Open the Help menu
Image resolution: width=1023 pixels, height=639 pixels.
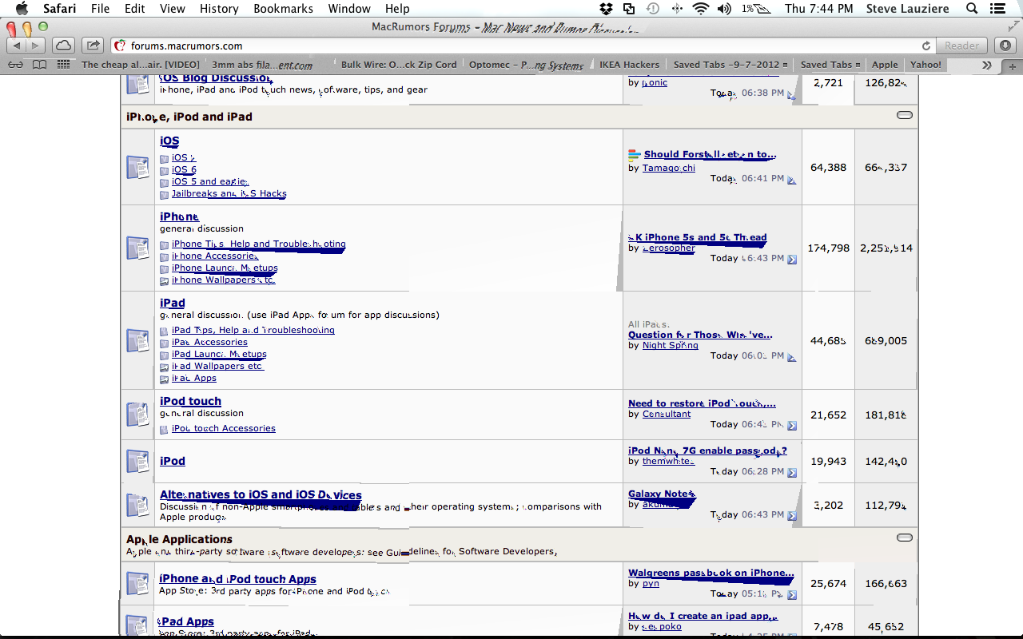click(397, 9)
